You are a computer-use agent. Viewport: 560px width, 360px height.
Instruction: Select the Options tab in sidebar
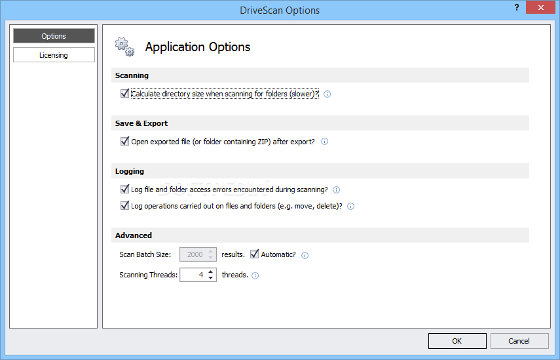click(54, 36)
